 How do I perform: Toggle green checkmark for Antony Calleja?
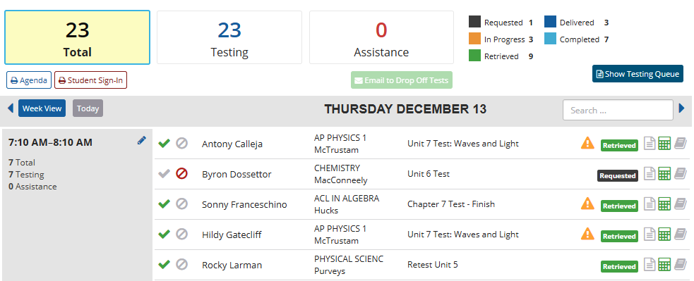pos(164,143)
